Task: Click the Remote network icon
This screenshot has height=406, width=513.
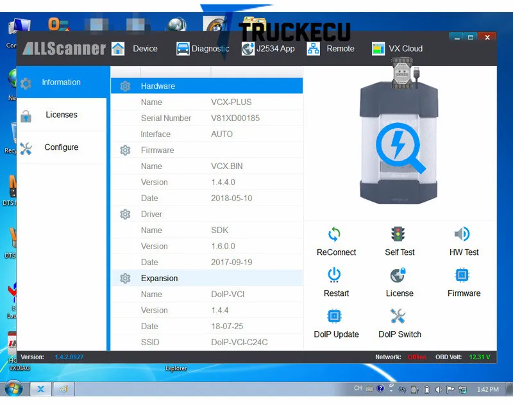Action: pyautogui.click(x=313, y=49)
